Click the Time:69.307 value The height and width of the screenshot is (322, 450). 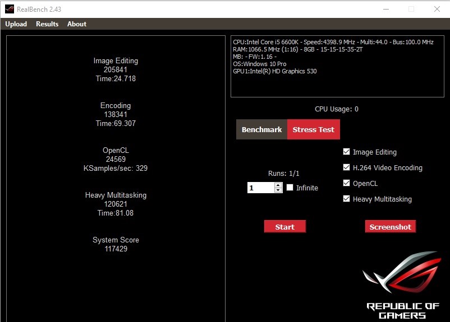pyautogui.click(x=116, y=123)
